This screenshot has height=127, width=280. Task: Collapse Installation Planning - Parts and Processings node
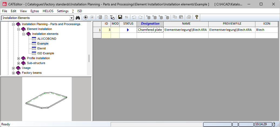(x=13, y=24)
